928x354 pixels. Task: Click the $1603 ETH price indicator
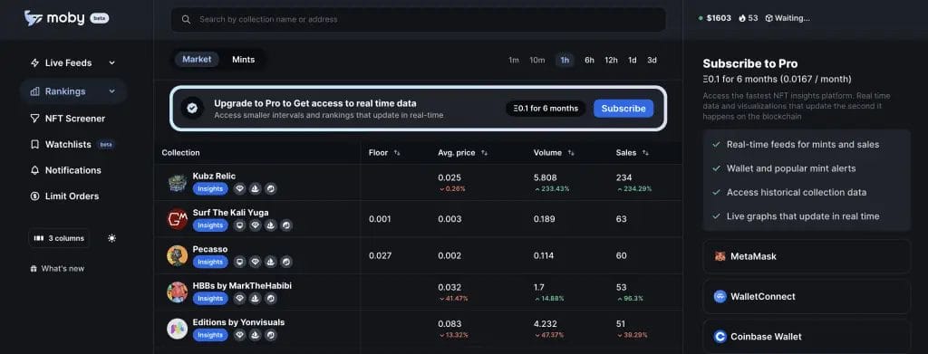point(715,18)
